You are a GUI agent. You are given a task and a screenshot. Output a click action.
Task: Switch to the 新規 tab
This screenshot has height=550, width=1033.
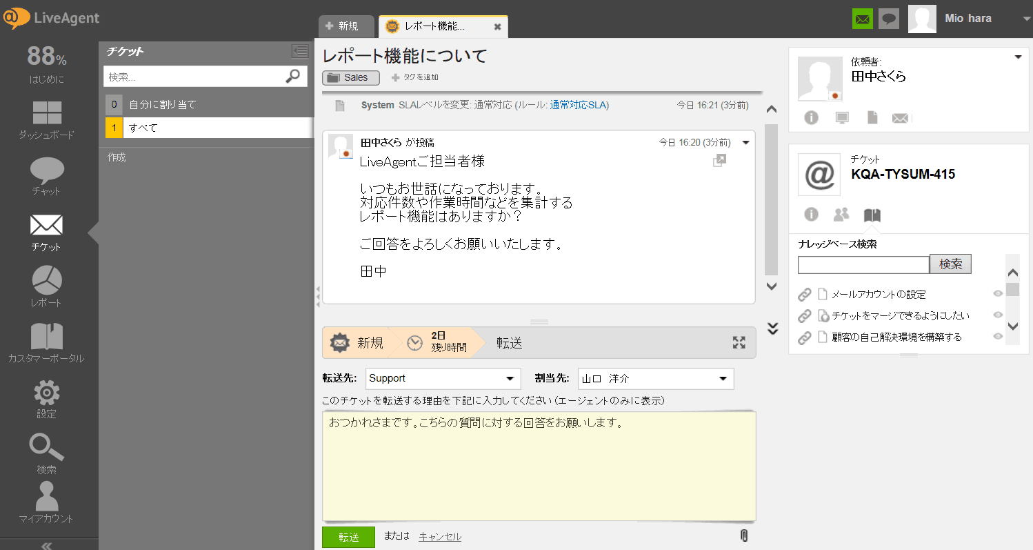pyautogui.click(x=346, y=26)
